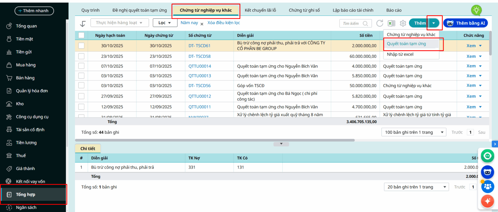
Task: Choose Quyết toán tạm ứng from the menu
Action: (406, 44)
